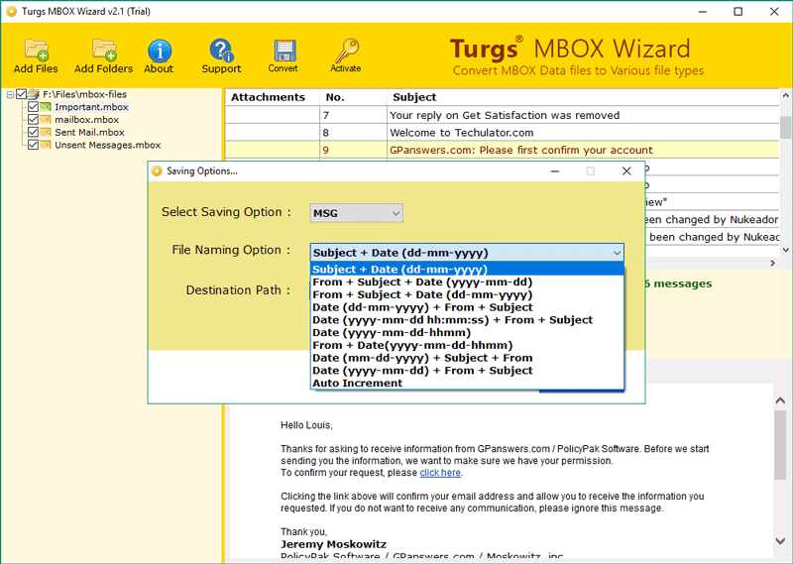Open the Select Saving Option MSG dropdown
The height and width of the screenshot is (564, 793).
pos(357,213)
